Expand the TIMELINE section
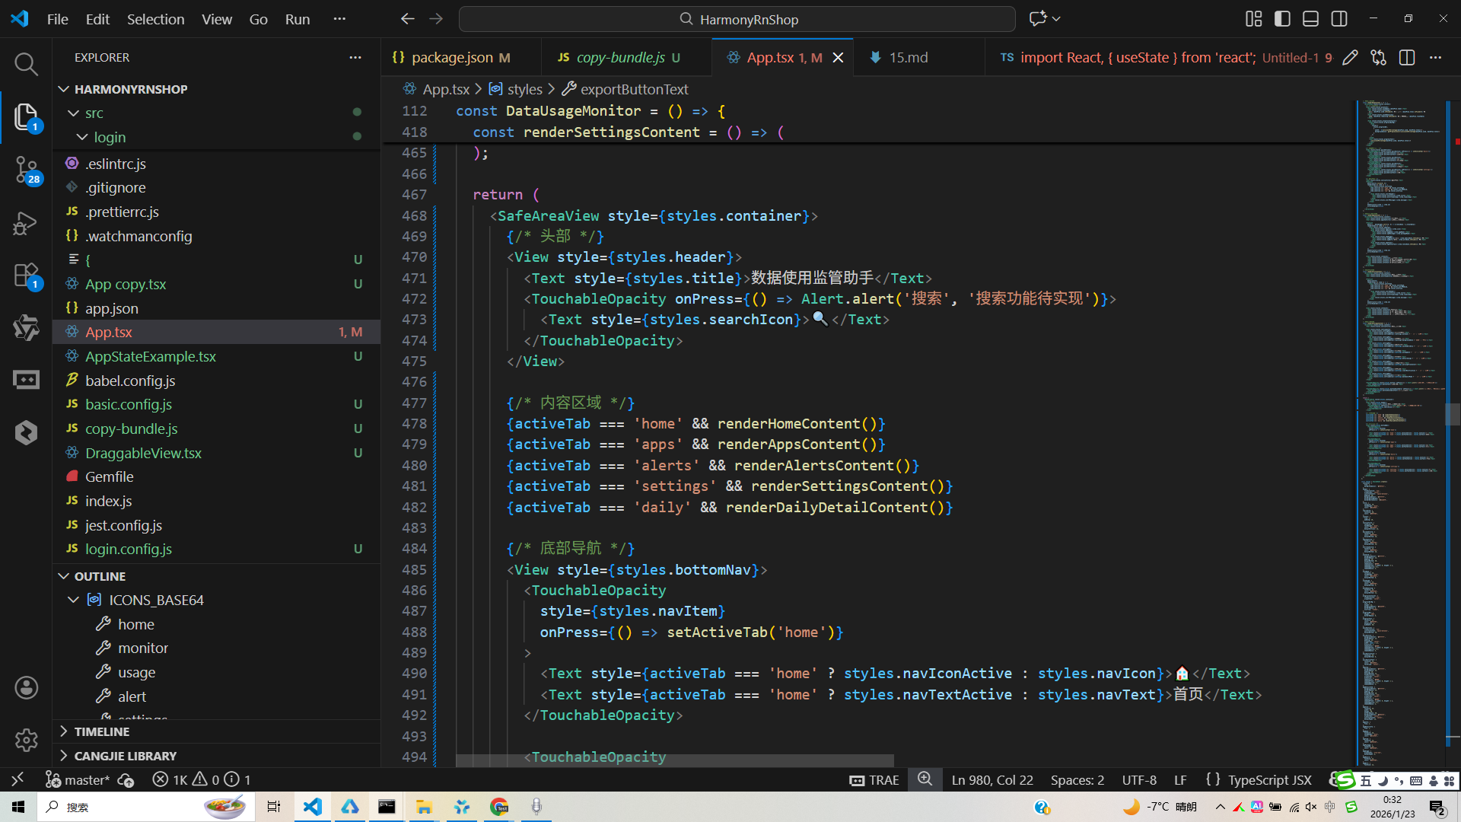The image size is (1461, 822). [x=101, y=731]
